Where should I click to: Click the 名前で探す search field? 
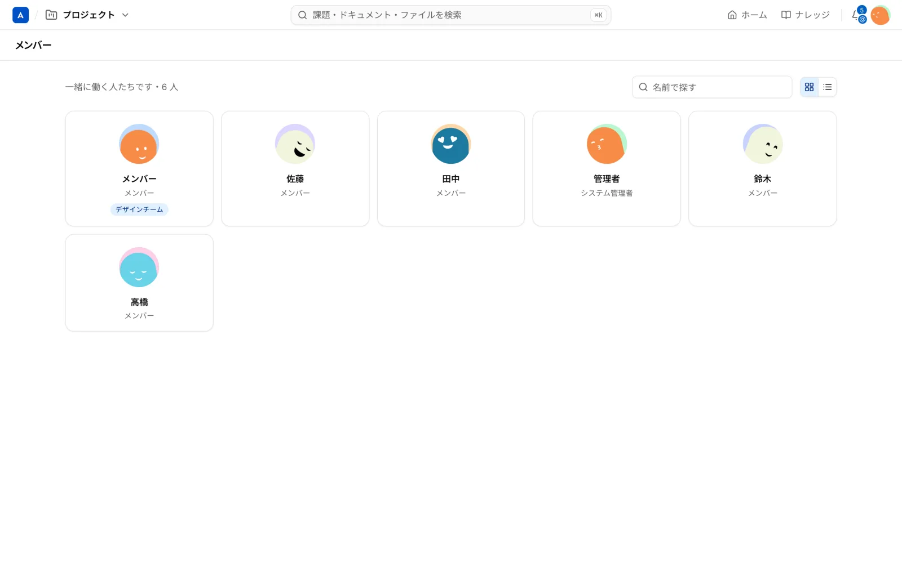[x=711, y=87]
